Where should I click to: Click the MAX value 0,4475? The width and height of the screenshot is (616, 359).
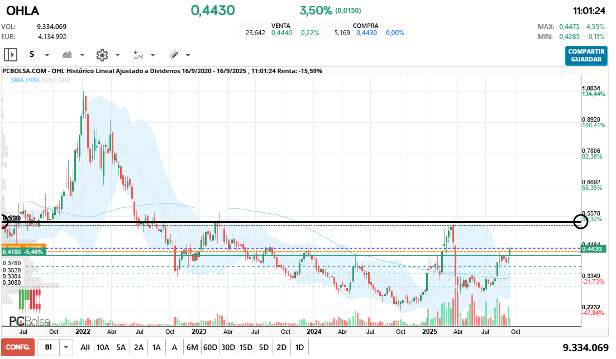pos(569,27)
